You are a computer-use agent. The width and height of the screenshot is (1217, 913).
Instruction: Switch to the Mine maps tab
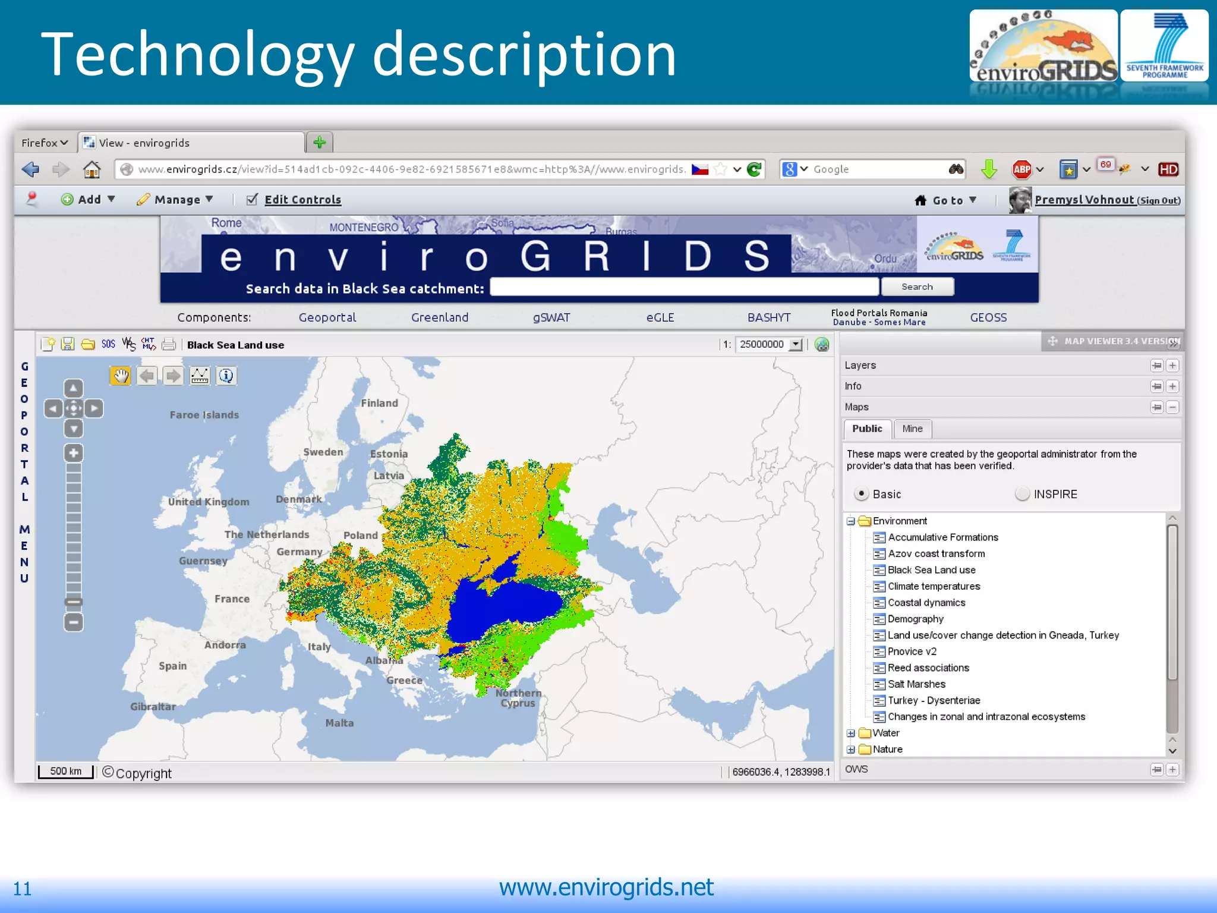click(x=912, y=429)
